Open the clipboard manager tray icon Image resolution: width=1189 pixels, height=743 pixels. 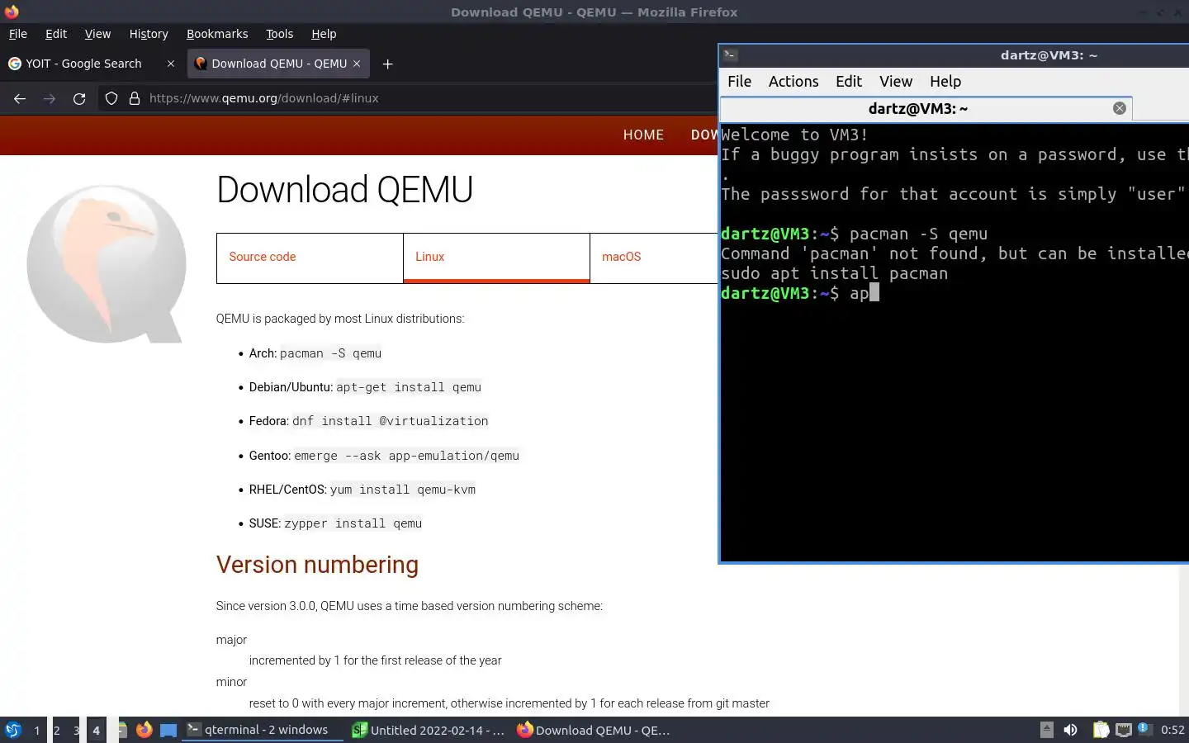point(1101,730)
